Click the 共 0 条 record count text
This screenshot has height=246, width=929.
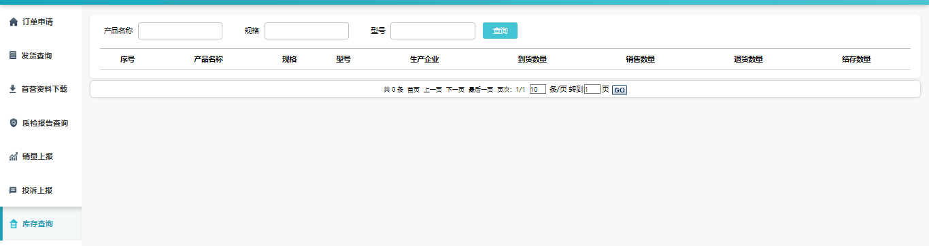coord(394,90)
